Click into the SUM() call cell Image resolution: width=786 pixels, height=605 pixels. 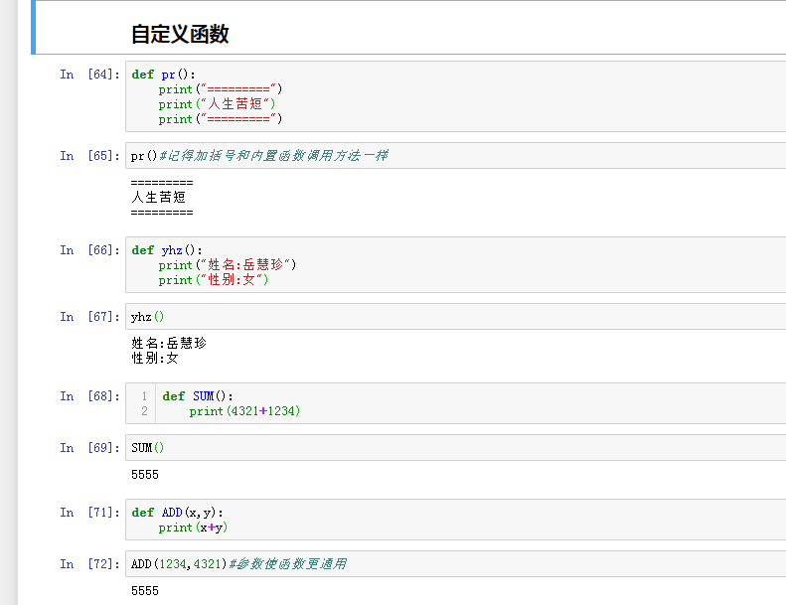(447, 448)
